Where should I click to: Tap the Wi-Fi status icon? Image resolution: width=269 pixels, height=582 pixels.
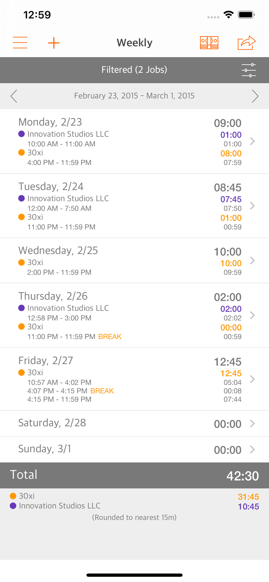coord(229,15)
